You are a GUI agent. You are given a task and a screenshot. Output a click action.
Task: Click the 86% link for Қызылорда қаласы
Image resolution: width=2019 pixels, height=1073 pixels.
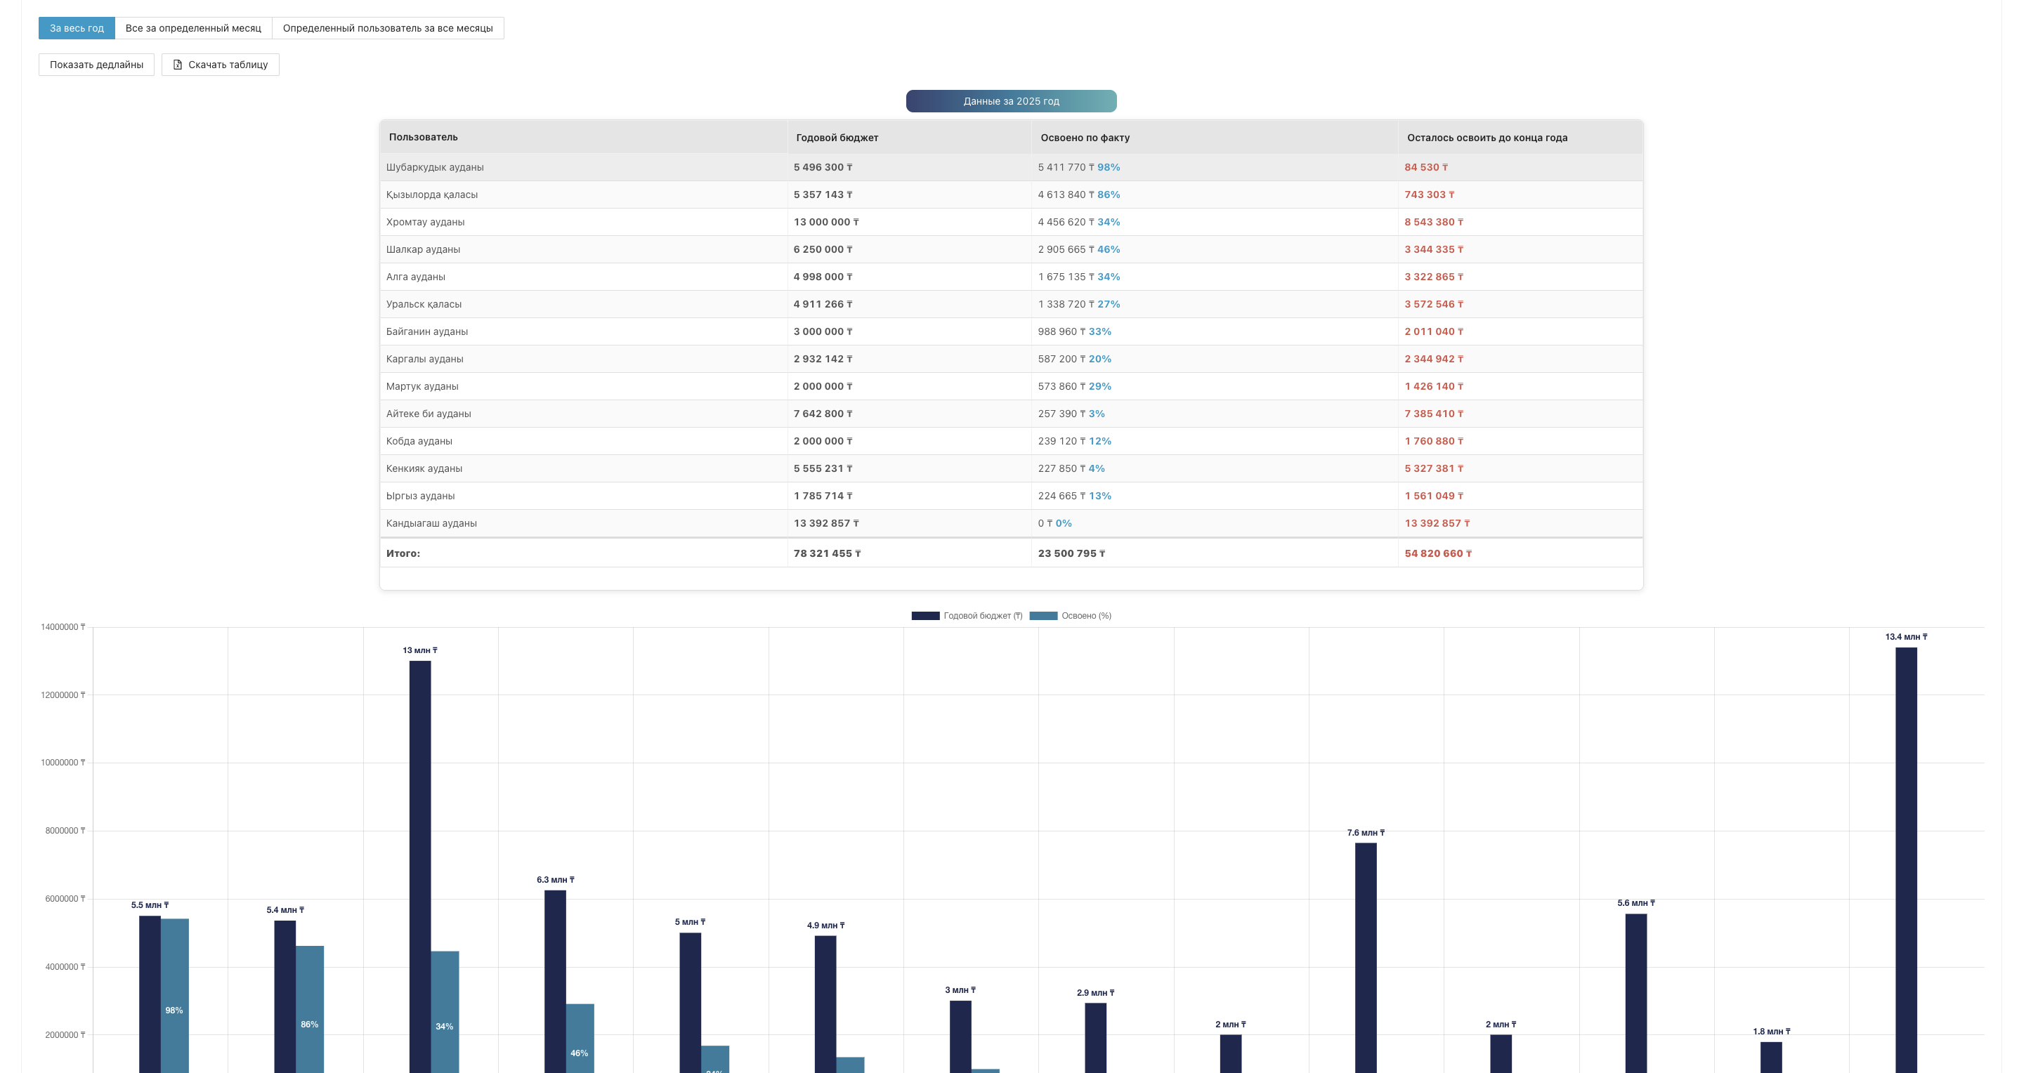(x=1107, y=195)
